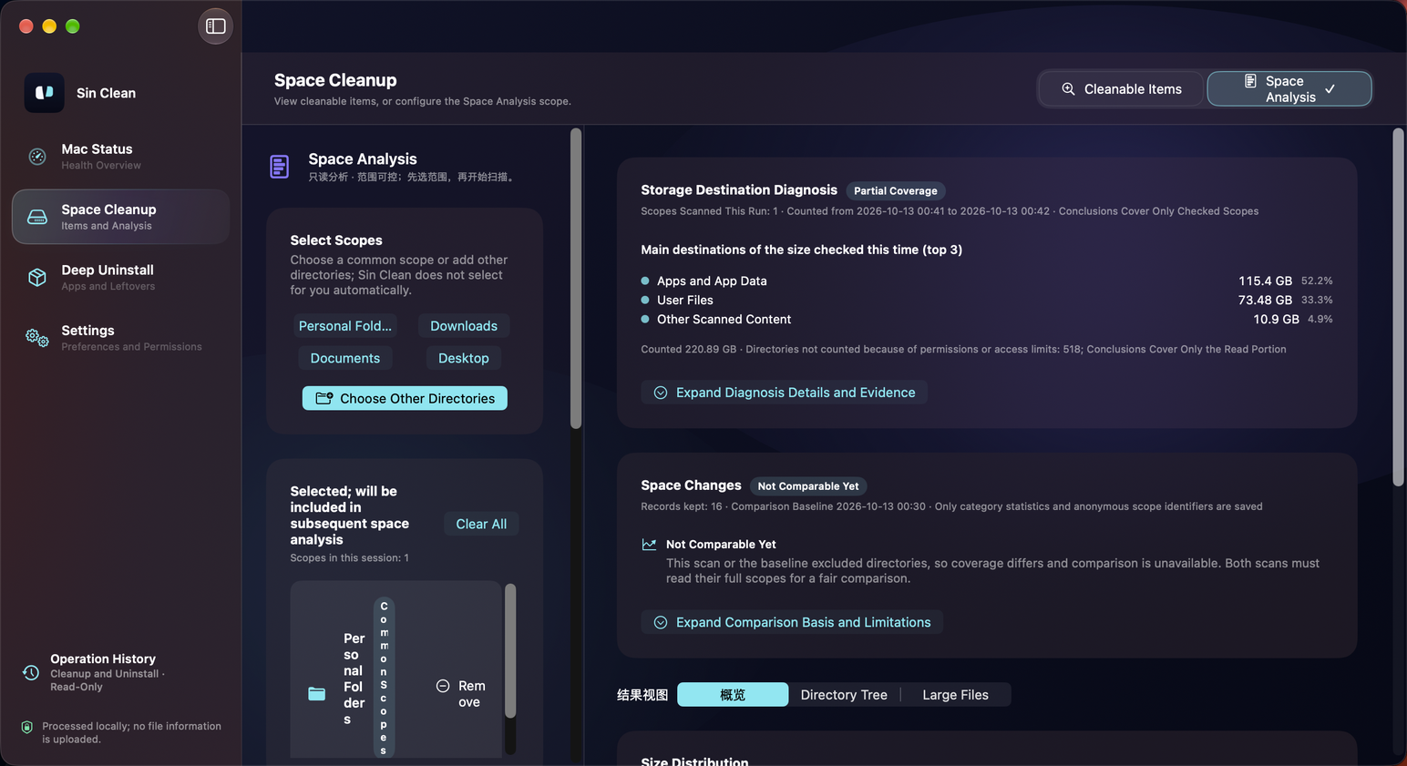
Task: Click the left panel scrollbar
Action: click(x=576, y=279)
